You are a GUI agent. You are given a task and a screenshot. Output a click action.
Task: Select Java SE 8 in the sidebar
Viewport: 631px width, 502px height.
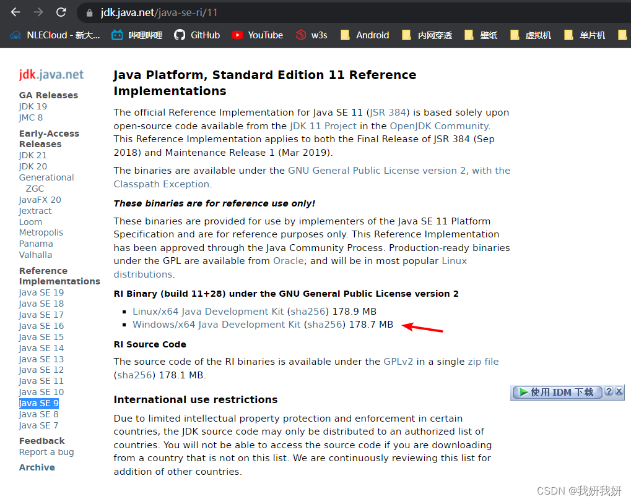(x=38, y=414)
